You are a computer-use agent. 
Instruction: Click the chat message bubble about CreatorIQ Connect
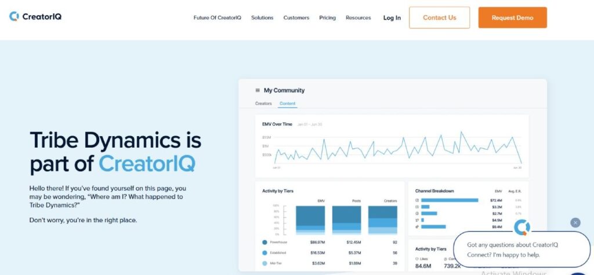521,250
